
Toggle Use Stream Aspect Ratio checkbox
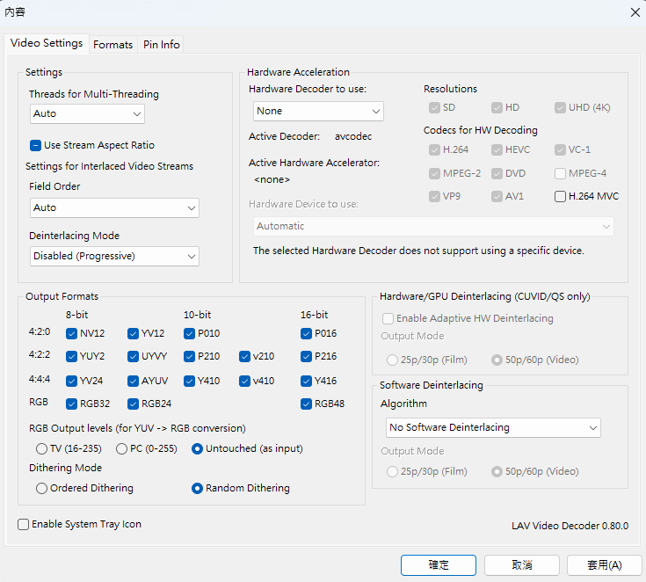tap(36, 145)
